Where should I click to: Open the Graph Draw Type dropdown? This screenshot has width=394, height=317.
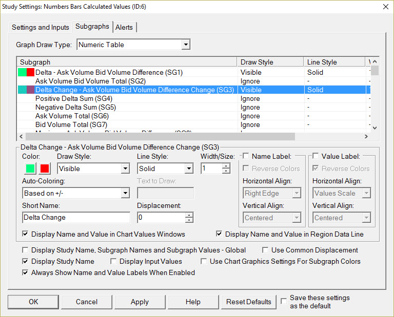click(x=186, y=45)
